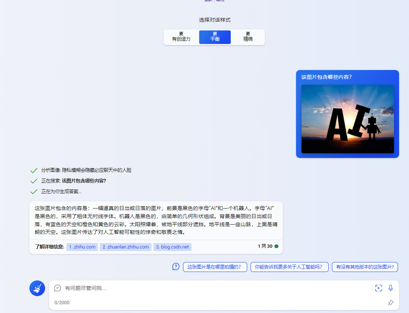Screen dimensions: 409x313
Task: Click the 选择对话样式 heading
Action: click(215, 20)
